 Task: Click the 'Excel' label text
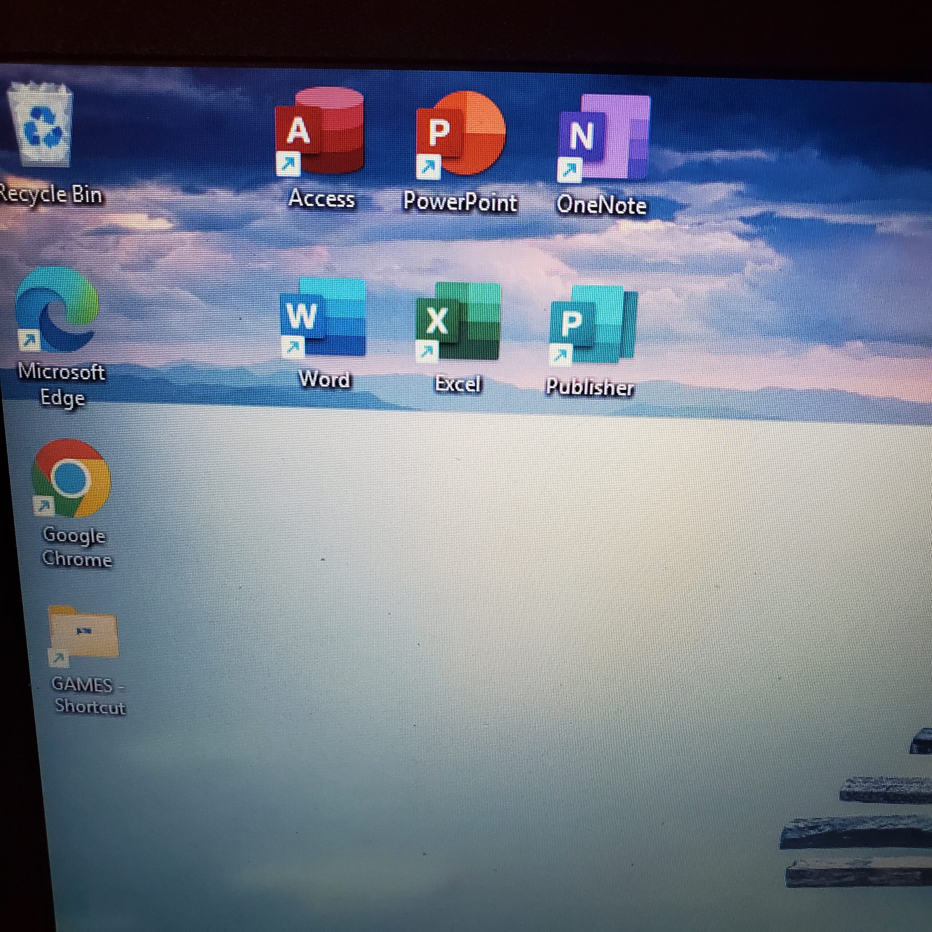point(458,384)
